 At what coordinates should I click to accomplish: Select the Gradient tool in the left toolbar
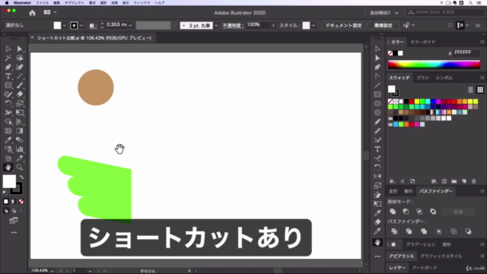point(20,131)
